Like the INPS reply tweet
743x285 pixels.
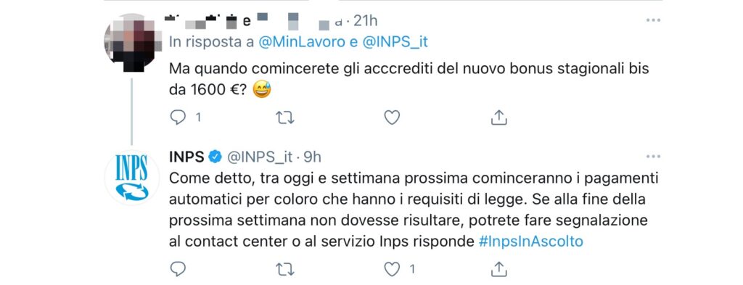click(x=392, y=269)
